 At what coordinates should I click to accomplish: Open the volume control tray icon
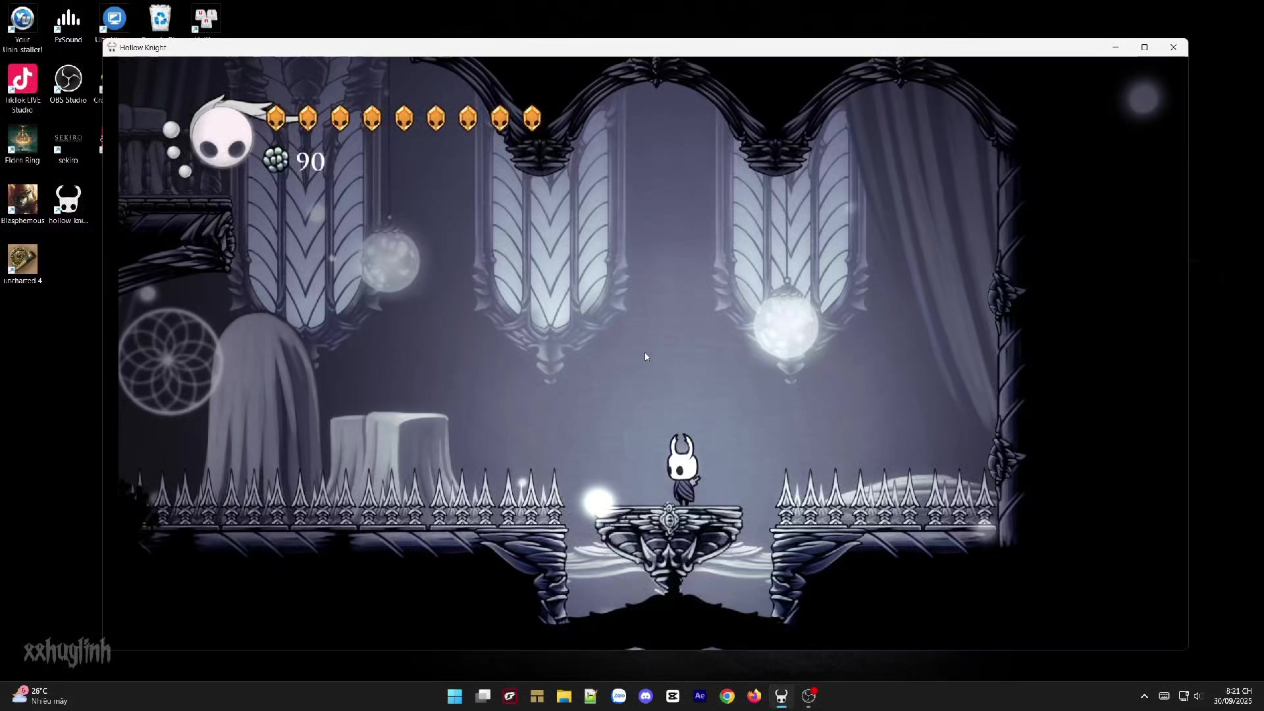pyautogui.click(x=1198, y=697)
